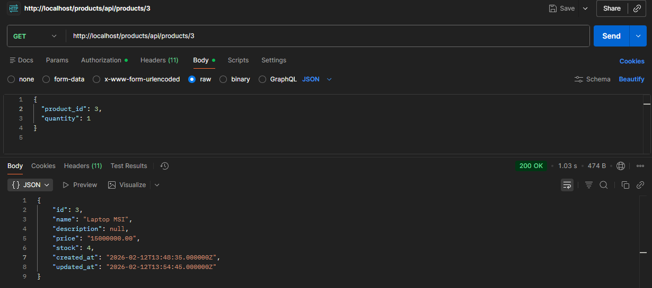Copy response body with copy icon
Viewport: 652px width, 288px height.
click(x=625, y=185)
